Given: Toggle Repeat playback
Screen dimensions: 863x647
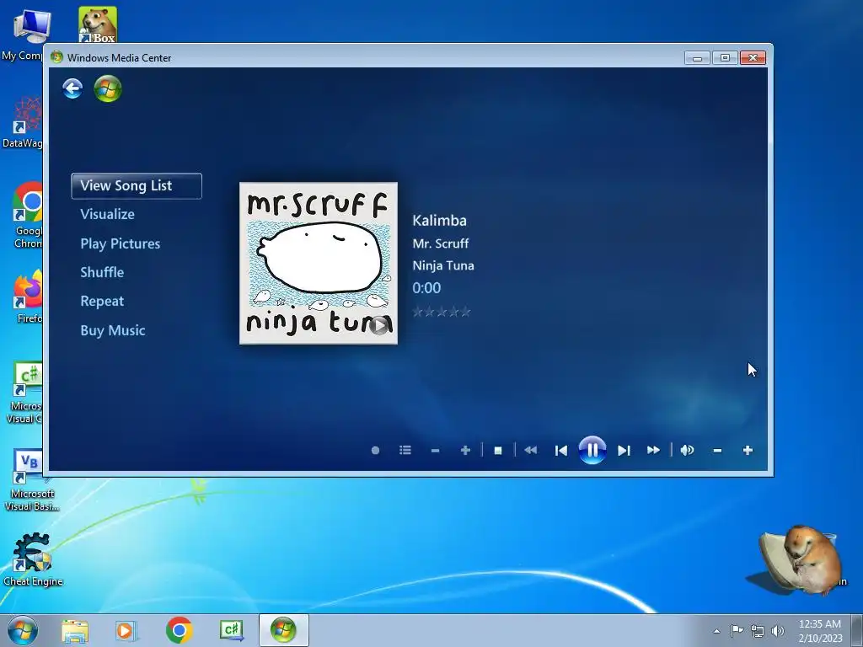Looking at the screenshot, I should (x=102, y=302).
